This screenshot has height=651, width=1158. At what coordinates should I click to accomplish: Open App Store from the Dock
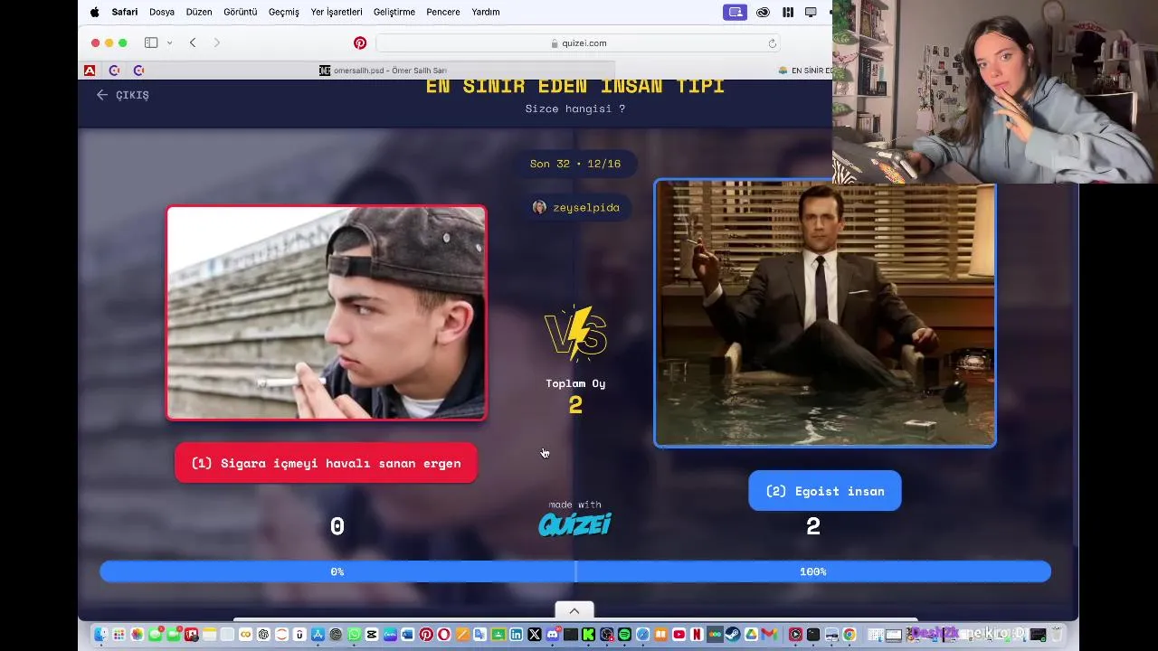[x=318, y=635]
